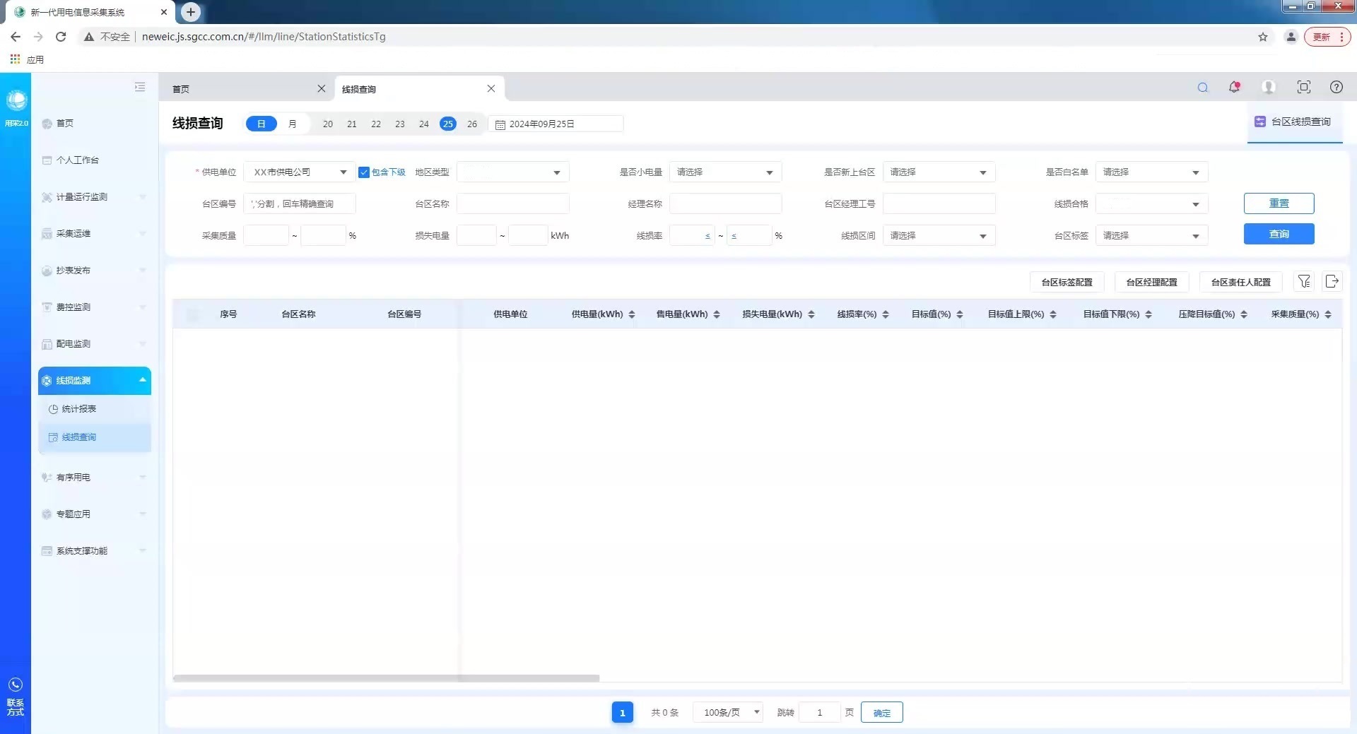Screen dimensions: 1357x734
Task: Click the table filter funnel icon
Action: [x=1304, y=282]
